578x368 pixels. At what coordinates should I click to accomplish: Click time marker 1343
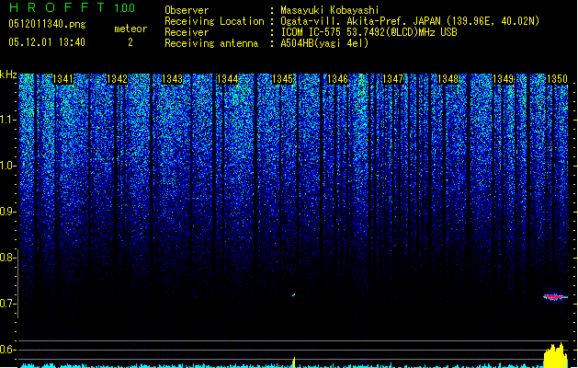(172, 79)
